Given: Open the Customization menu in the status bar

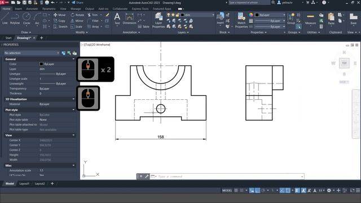Looking at the screenshot, I should [x=358, y=191].
